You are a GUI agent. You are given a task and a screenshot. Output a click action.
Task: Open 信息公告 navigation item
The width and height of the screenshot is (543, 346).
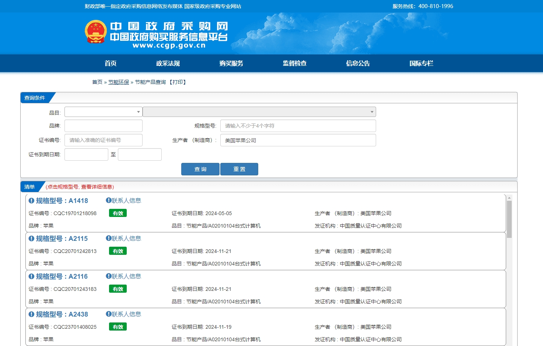[x=358, y=63]
